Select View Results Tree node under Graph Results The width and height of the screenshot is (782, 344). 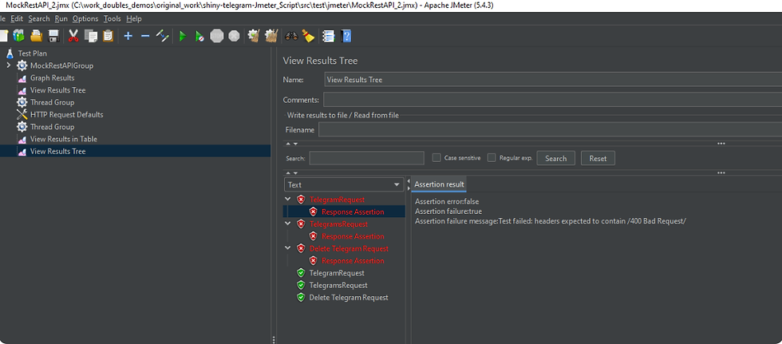pyautogui.click(x=57, y=90)
